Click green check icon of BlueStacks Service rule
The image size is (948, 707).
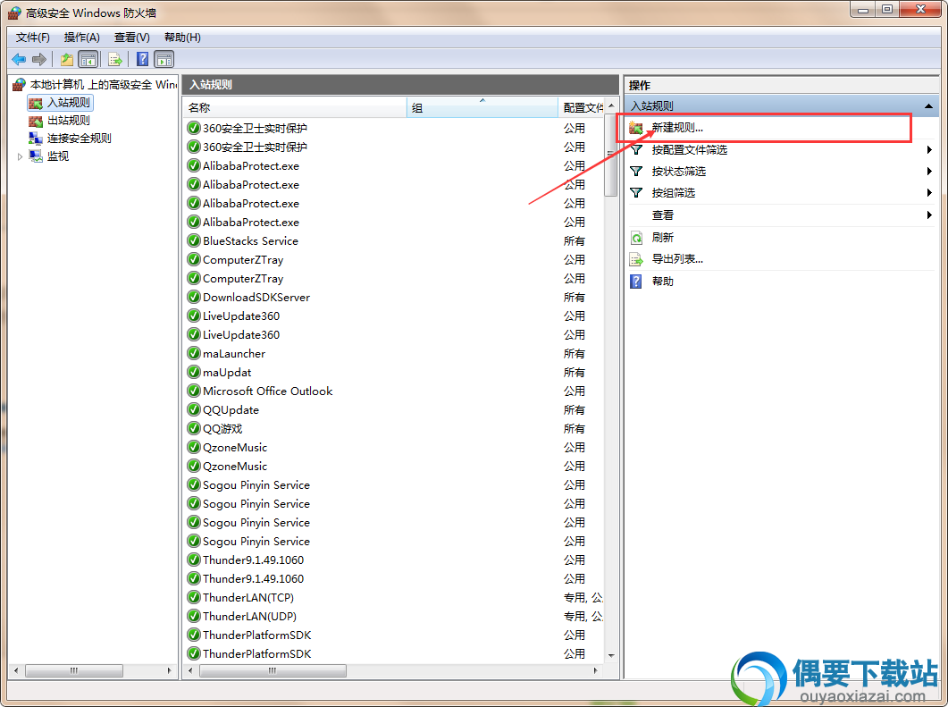coord(194,240)
